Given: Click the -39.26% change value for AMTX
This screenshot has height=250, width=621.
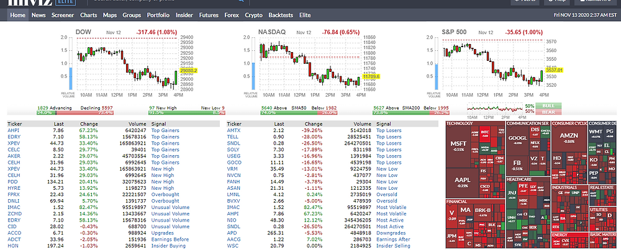Looking at the screenshot, I should tap(312, 130).
